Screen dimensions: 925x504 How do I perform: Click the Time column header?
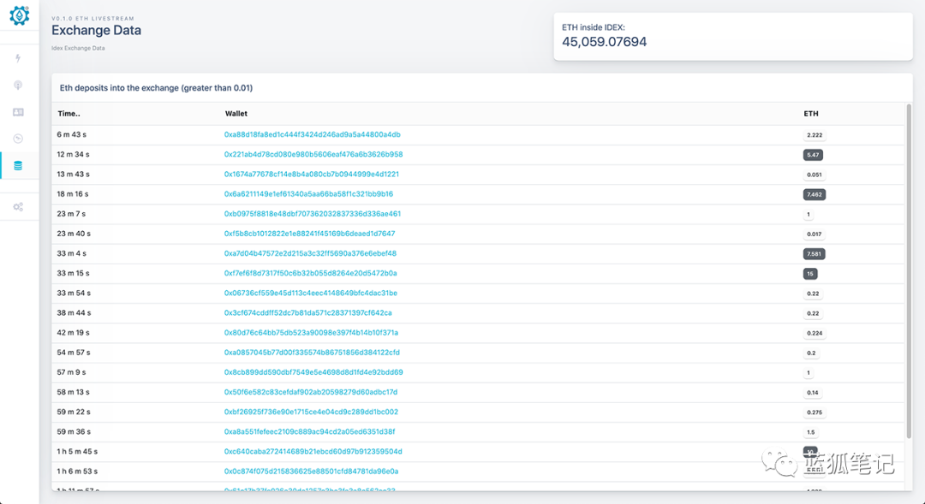click(69, 114)
